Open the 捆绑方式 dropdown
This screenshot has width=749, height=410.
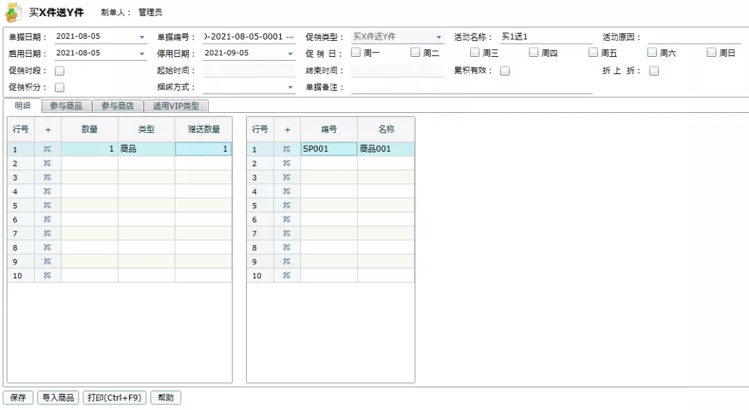(x=291, y=87)
